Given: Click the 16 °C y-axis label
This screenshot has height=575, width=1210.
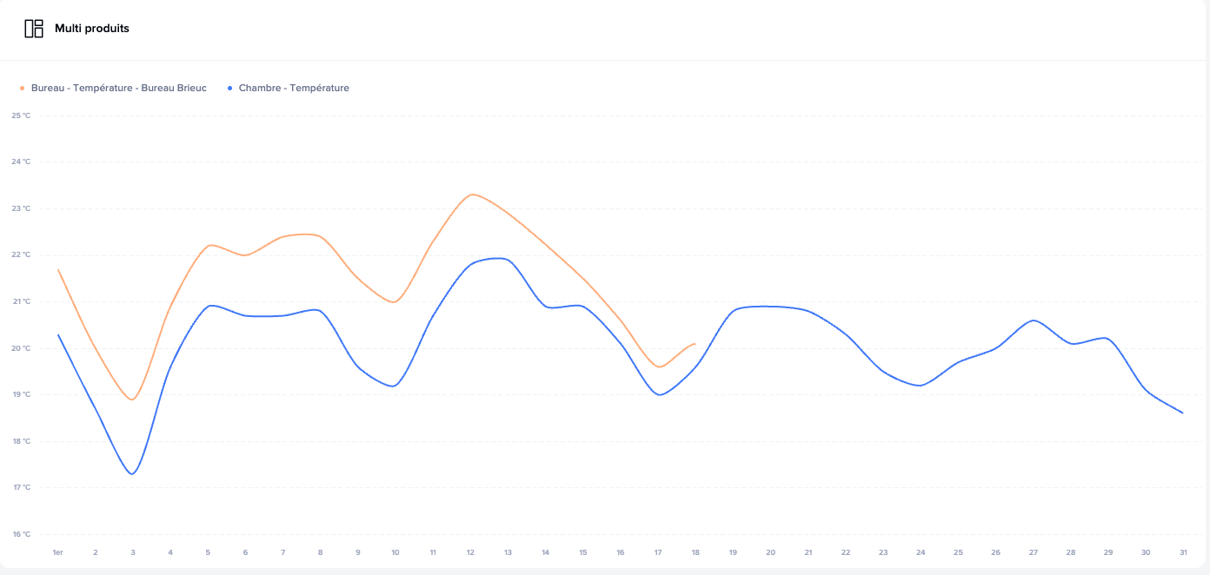Looking at the screenshot, I should click(21, 534).
